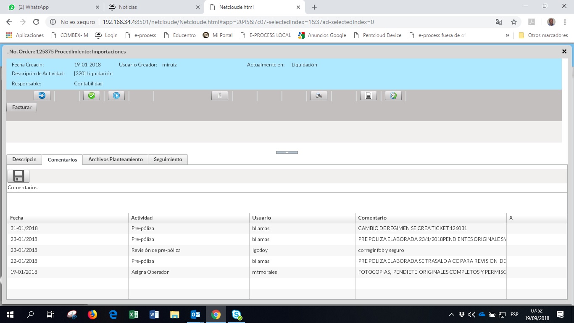This screenshot has width=574, height=323.
Task: Open the COMBEX-IM bookmark
Action: click(70, 35)
